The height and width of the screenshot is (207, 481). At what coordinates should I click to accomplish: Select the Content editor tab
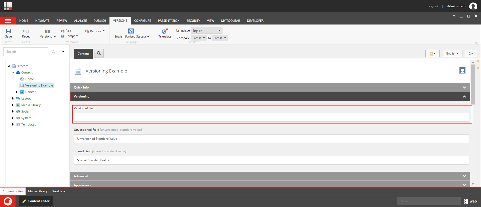click(x=83, y=54)
